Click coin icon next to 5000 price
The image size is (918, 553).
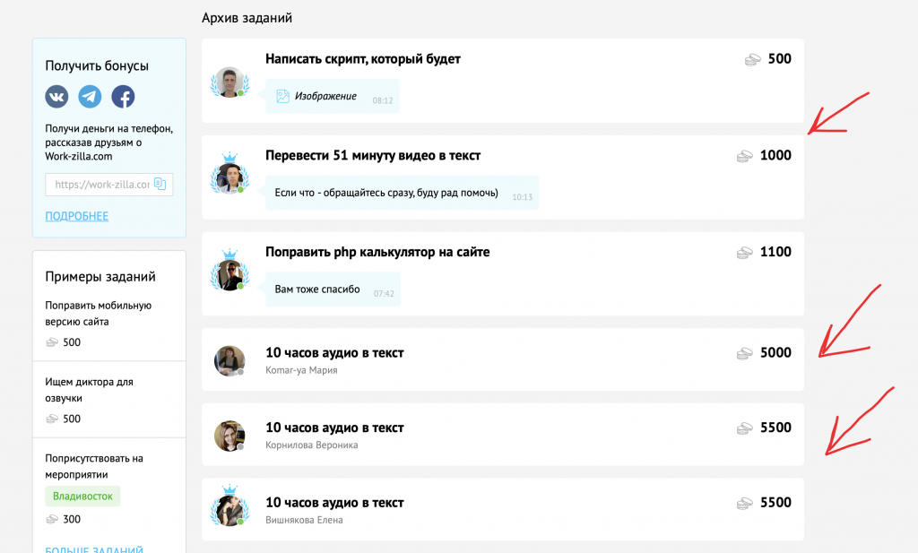pos(746,353)
